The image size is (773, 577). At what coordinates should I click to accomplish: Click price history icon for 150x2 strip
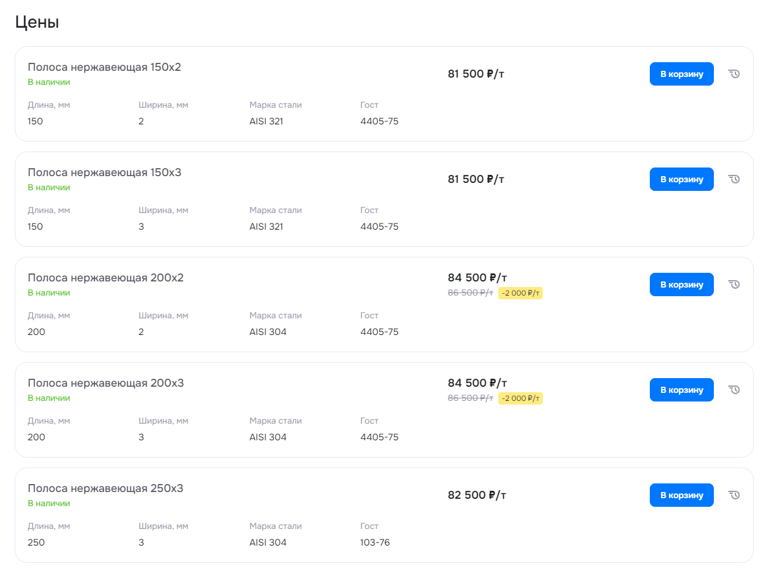pyautogui.click(x=734, y=74)
